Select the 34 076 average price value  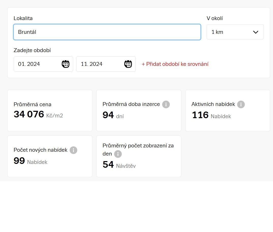pos(29,114)
